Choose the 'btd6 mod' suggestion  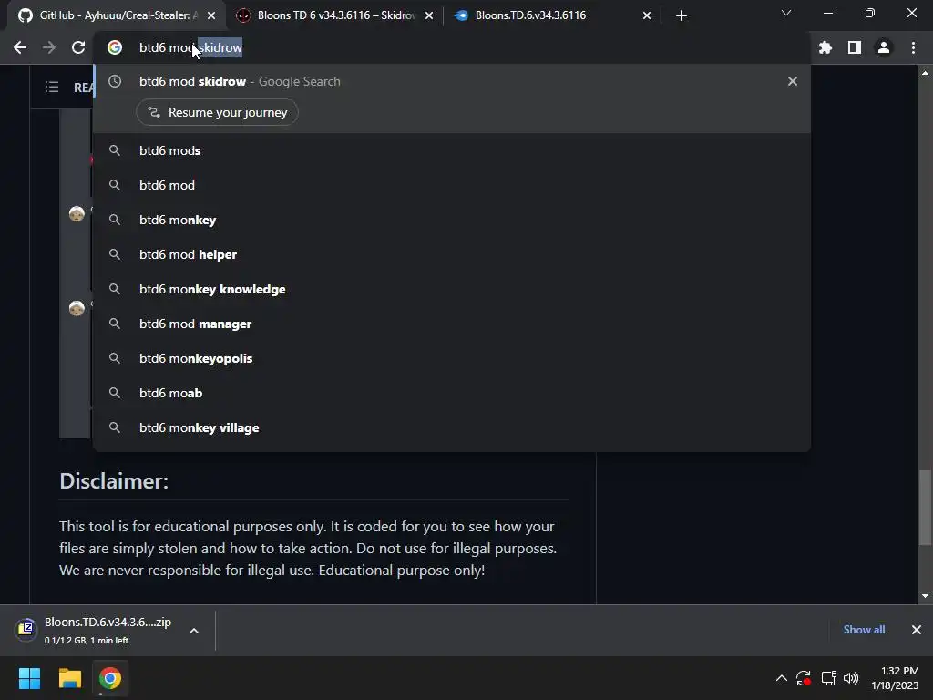coord(451,185)
